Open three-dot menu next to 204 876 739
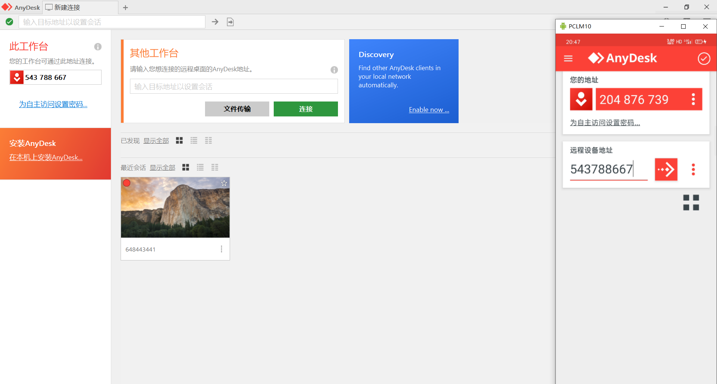717x384 pixels. (x=693, y=99)
